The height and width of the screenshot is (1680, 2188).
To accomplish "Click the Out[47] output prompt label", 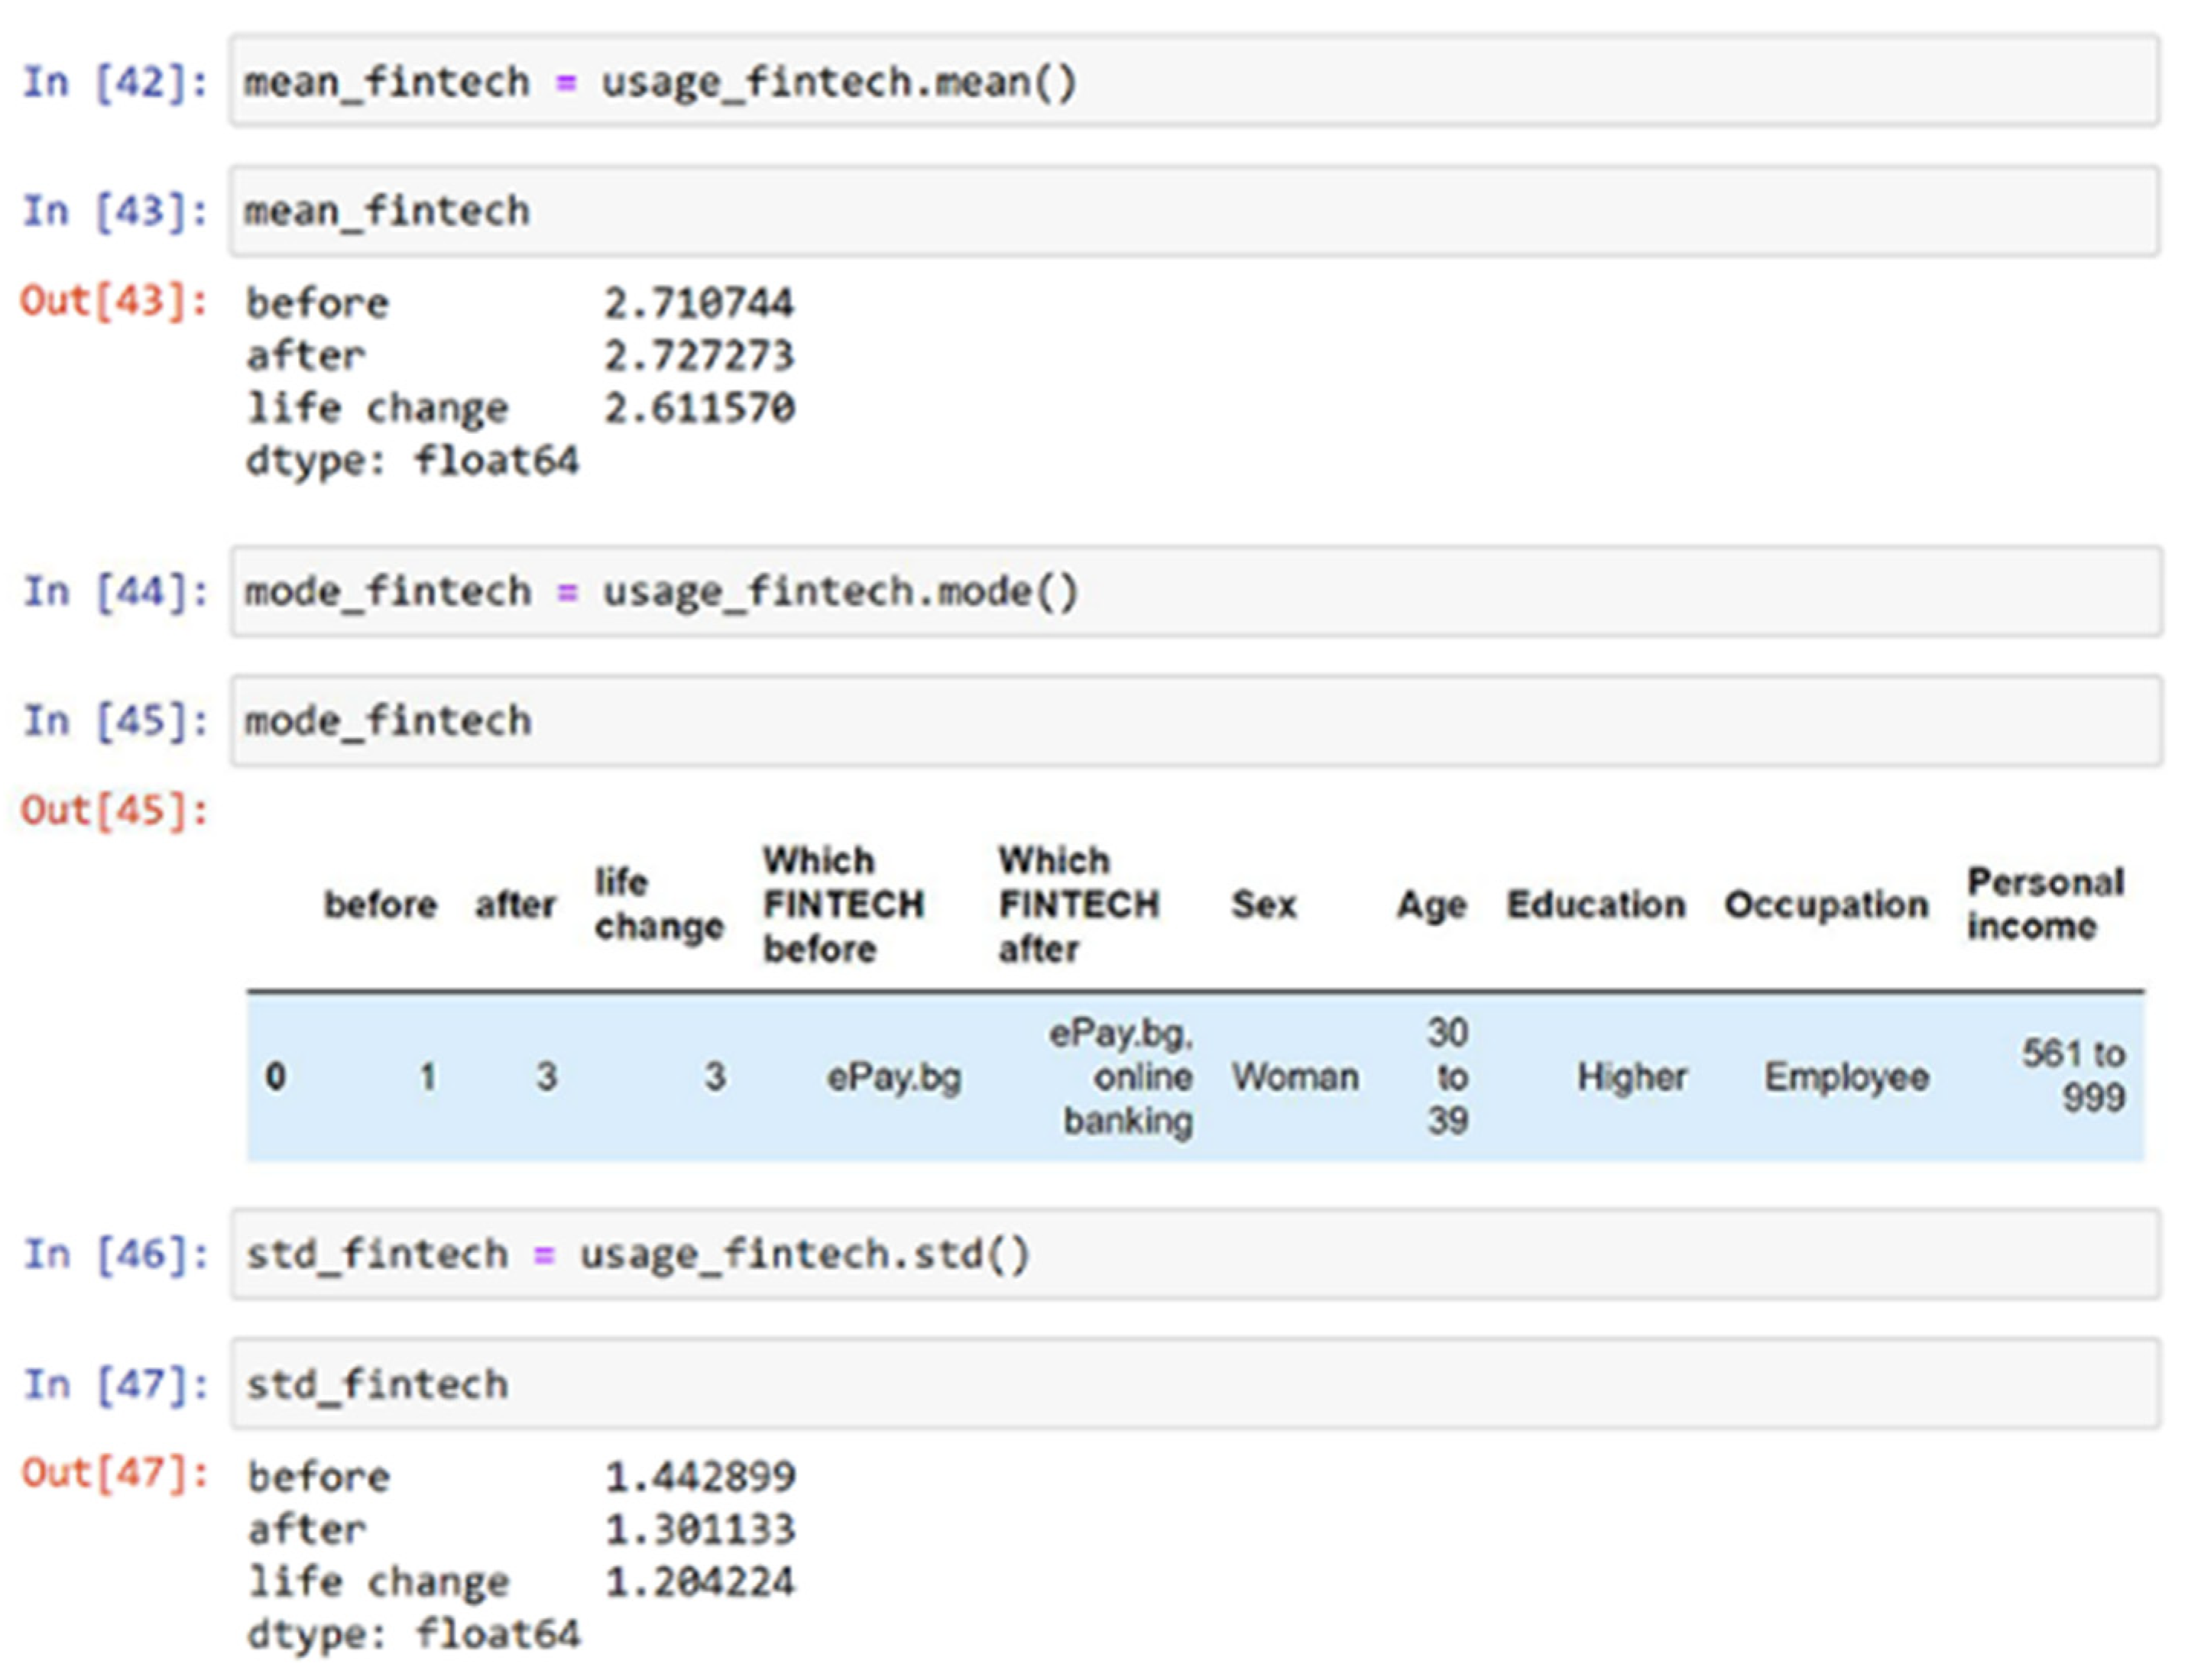I will tap(114, 1472).
